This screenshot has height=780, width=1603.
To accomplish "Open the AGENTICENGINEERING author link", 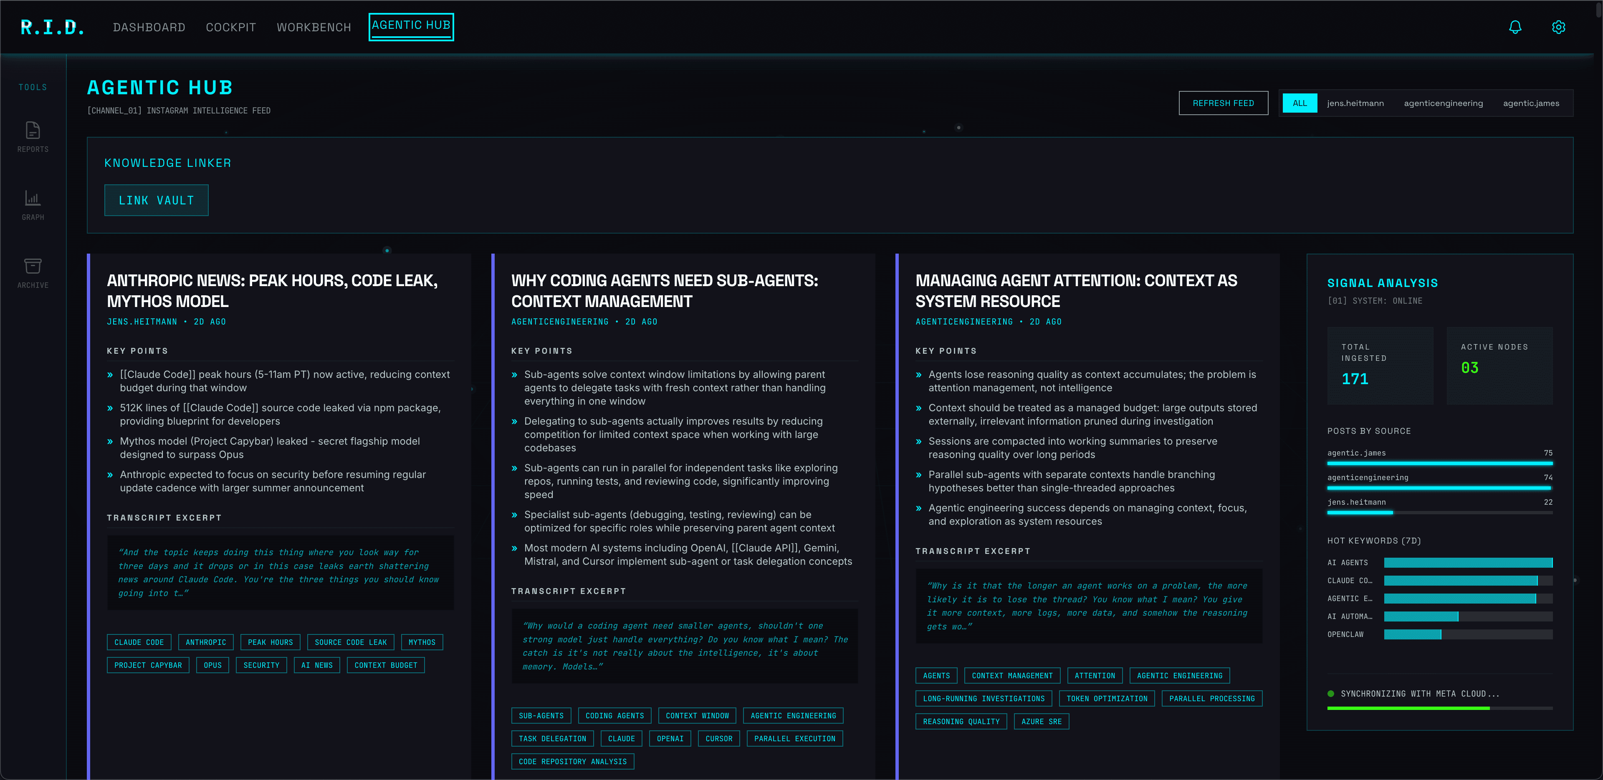I will click(560, 322).
